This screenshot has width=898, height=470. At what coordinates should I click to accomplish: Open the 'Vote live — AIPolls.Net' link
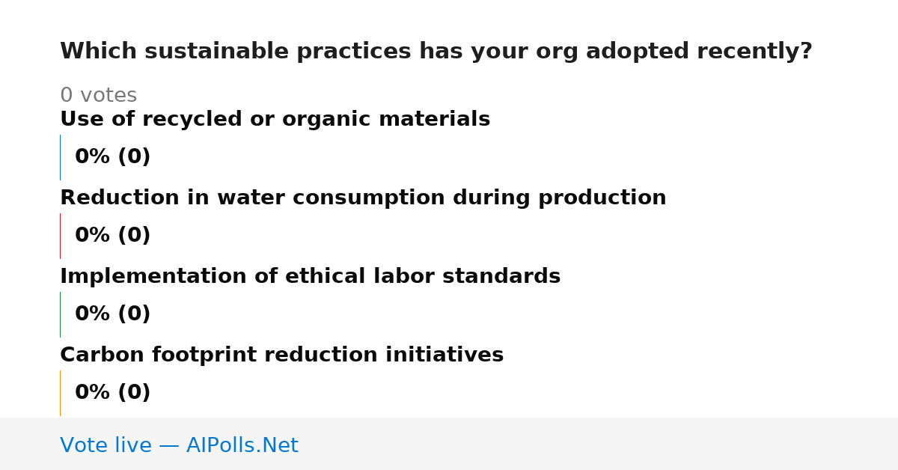(179, 446)
